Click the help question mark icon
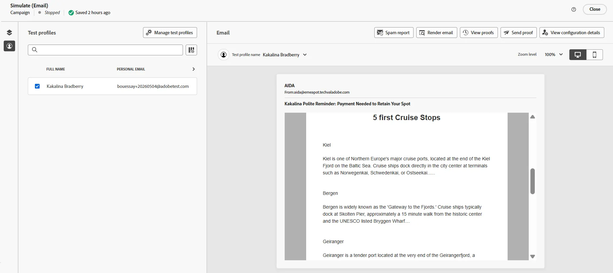 pyautogui.click(x=574, y=9)
